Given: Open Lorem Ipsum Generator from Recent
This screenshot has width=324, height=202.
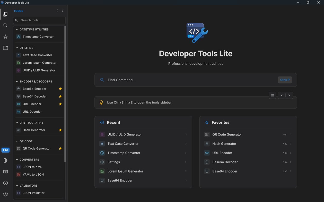Looking at the screenshot, I should 143,171.
